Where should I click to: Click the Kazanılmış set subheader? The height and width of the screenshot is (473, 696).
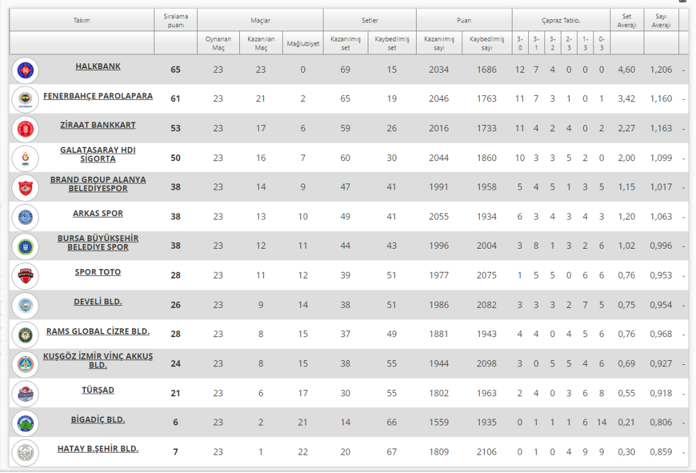point(345,43)
